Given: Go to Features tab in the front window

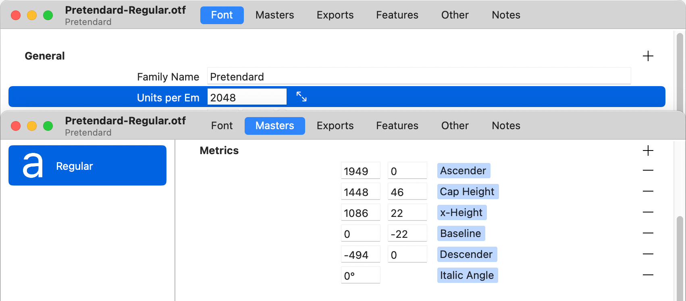Looking at the screenshot, I should tap(397, 126).
